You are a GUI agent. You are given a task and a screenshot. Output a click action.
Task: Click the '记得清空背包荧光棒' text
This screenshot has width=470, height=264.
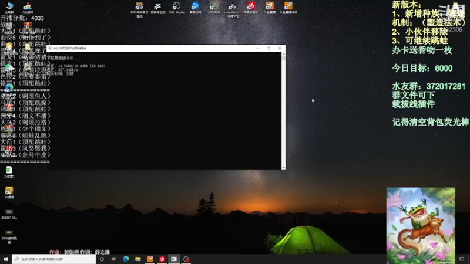click(x=431, y=122)
